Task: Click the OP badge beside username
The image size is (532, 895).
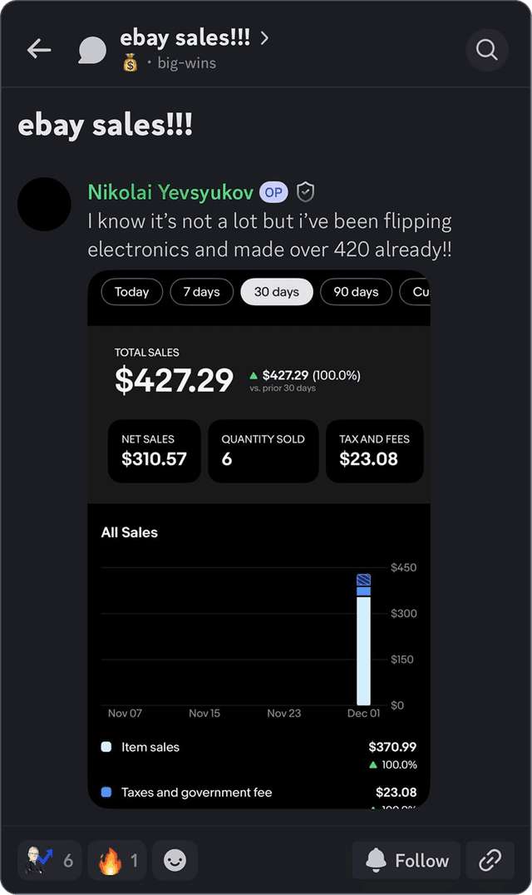Action: (x=273, y=192)
